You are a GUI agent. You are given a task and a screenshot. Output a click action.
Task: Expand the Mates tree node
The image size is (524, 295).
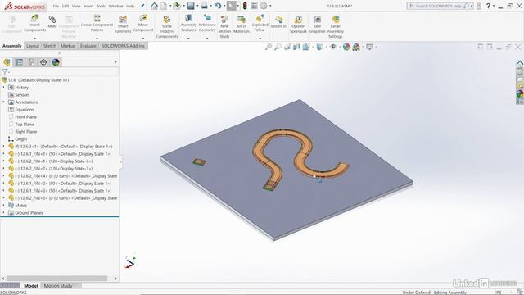tap(3, 206)
